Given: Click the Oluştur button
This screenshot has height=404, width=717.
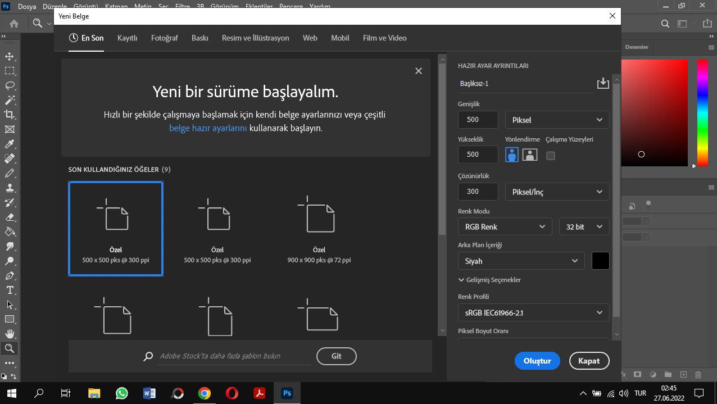Looking at the screenshot, I should point(537,361).
